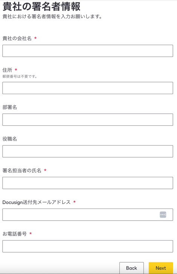The height and width of the screenshot is (274, 177).
Task: Click the 署名担当者の氏名 input field
Action: coord(88,183)
